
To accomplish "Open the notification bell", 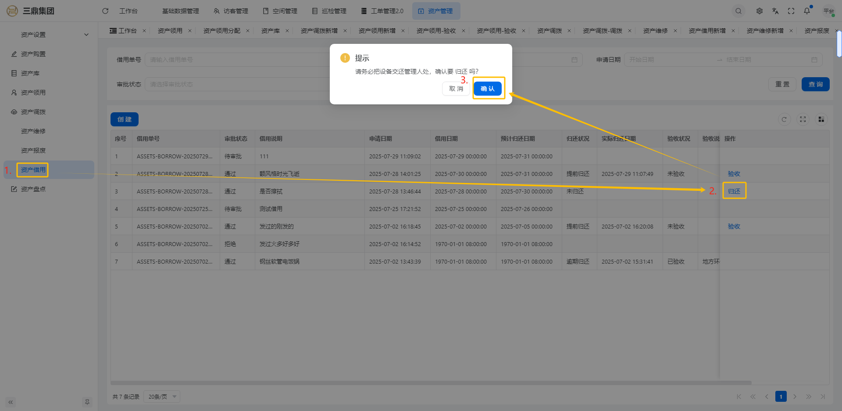I will point(807,11).
